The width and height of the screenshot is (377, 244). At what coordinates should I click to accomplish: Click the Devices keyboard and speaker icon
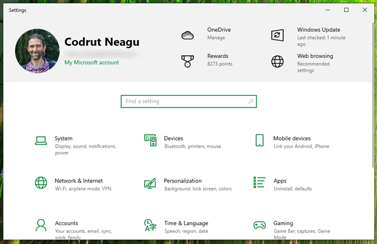pyautogui.click(x=150, y=140)
